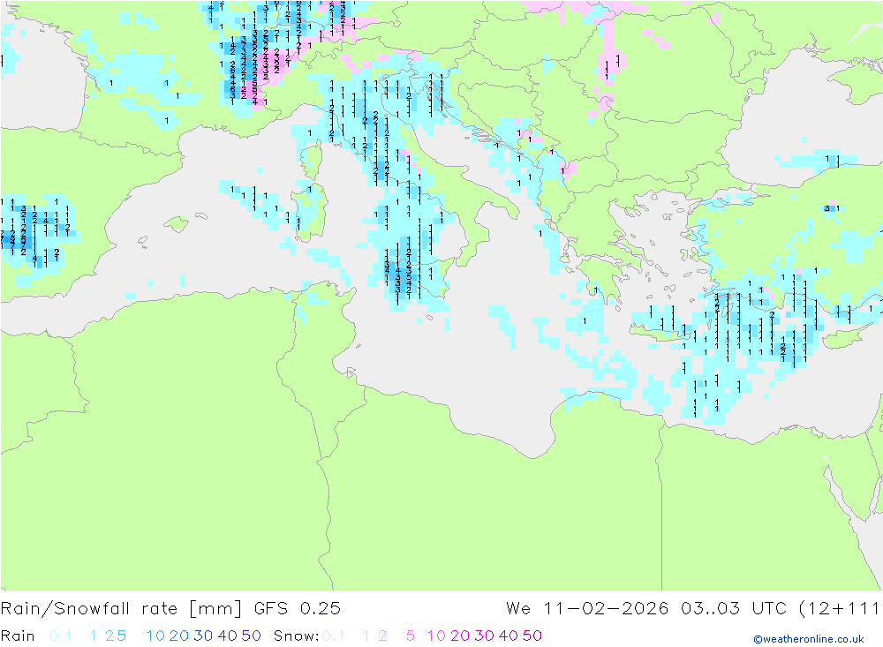Select the Rain 50 legend value
Screen dimensions: 883x647
click(251, 636)
